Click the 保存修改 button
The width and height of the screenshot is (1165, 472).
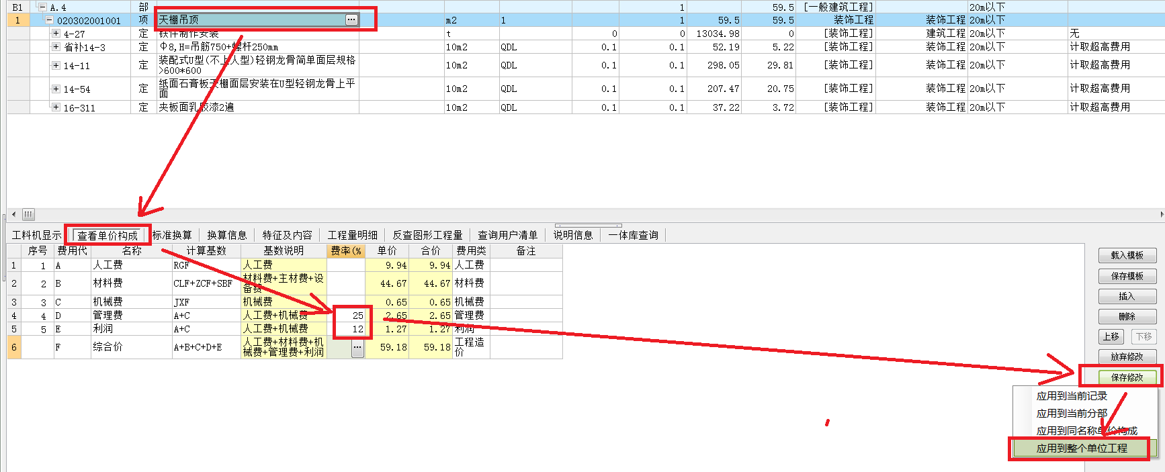pyautogui.click(x=1127, y=377)
